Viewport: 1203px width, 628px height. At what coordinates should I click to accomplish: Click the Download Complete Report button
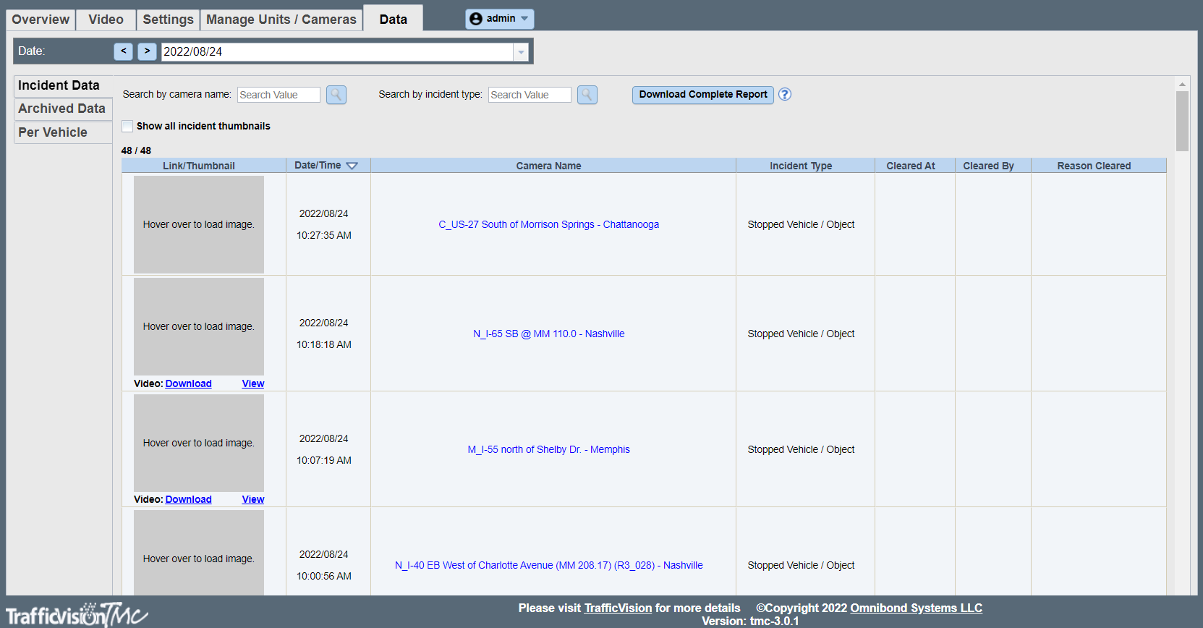(x=703, y=95)
